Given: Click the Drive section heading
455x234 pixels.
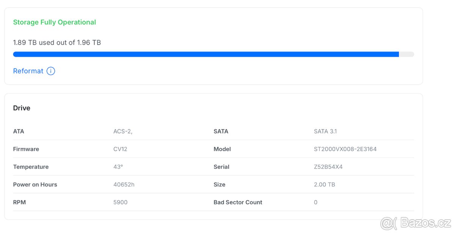Looking at the screenshot, I should (x=22, y=108).
